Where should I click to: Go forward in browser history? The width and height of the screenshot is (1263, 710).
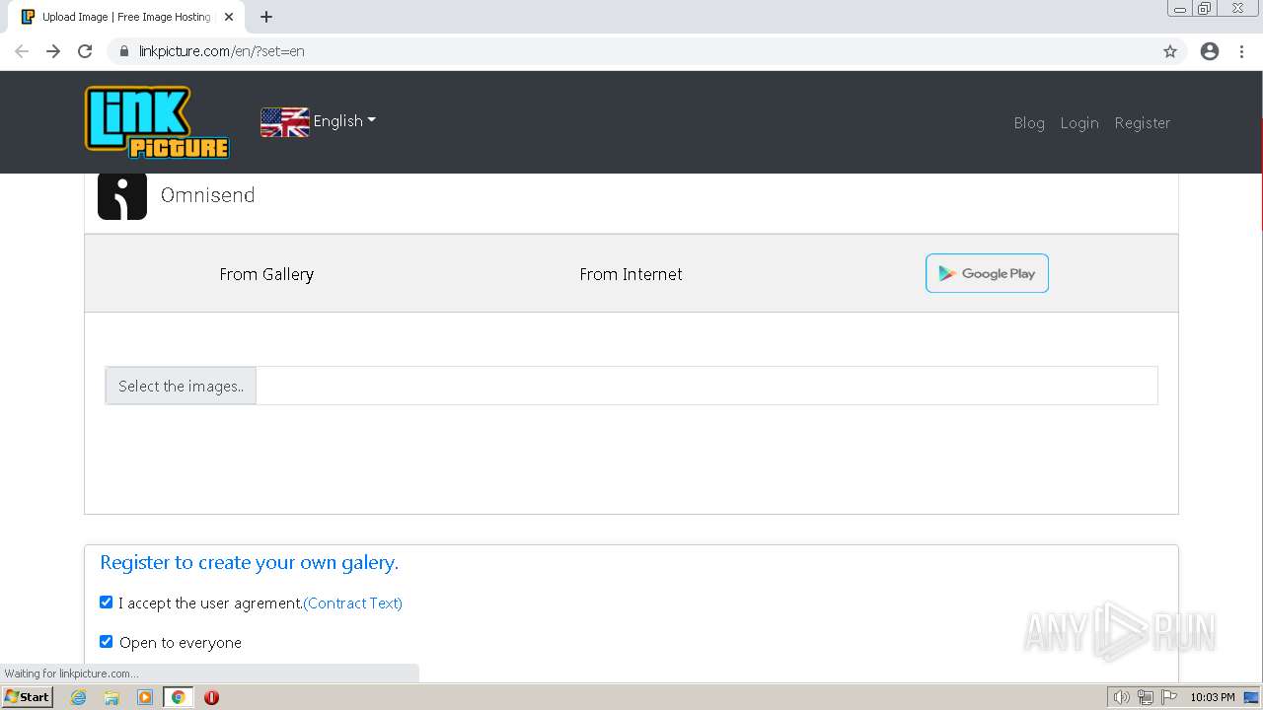pyautogui.click(x=53, y=51)
